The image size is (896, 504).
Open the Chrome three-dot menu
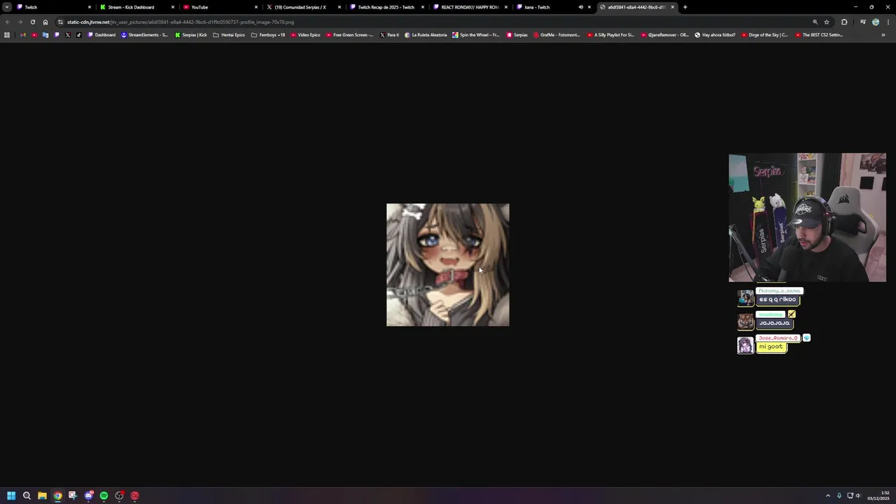tap(888, 22)
